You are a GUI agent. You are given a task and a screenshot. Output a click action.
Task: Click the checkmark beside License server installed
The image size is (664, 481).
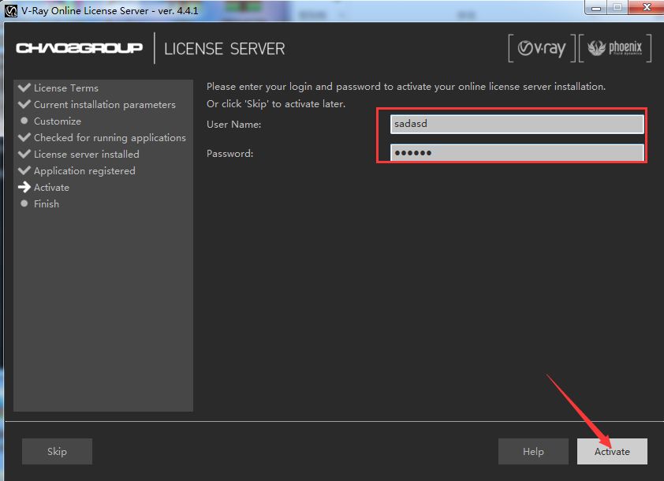pos(24,153)
